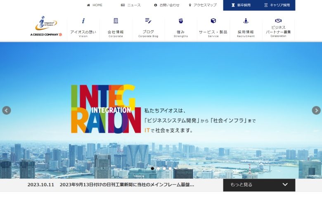322x198 pixels.
Task: Click the Vision 'i' icon
Action: (x=83, y=21)
